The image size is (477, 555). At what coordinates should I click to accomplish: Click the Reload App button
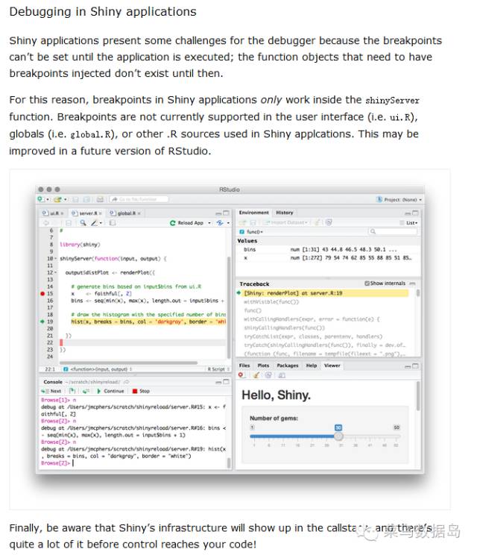pyautogui.click(x=186, y=222)
